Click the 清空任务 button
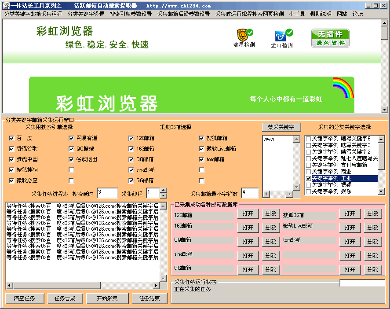 (24, 298)
